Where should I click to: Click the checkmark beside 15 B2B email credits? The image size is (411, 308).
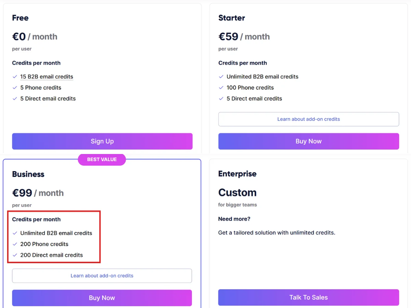click(15, 77)
